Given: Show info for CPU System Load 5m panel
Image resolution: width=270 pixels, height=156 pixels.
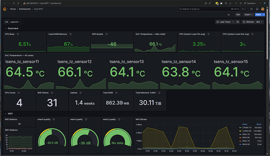Looking at the screenshot, I should tap(252, 34).
